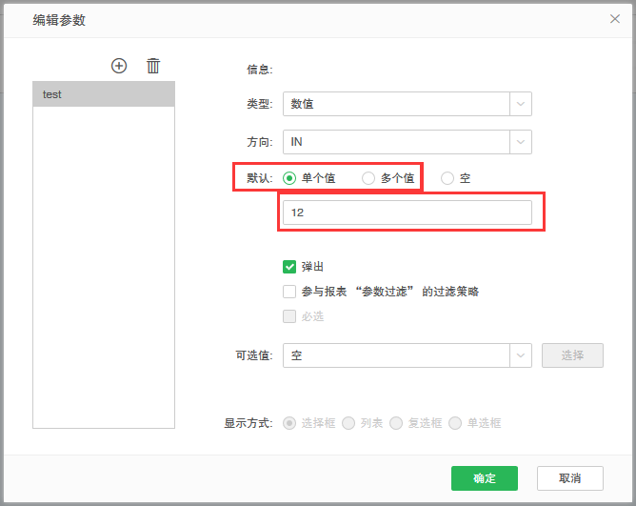Click the 选择 button
This screenshot has height=506, width=636.
(572, 355)
